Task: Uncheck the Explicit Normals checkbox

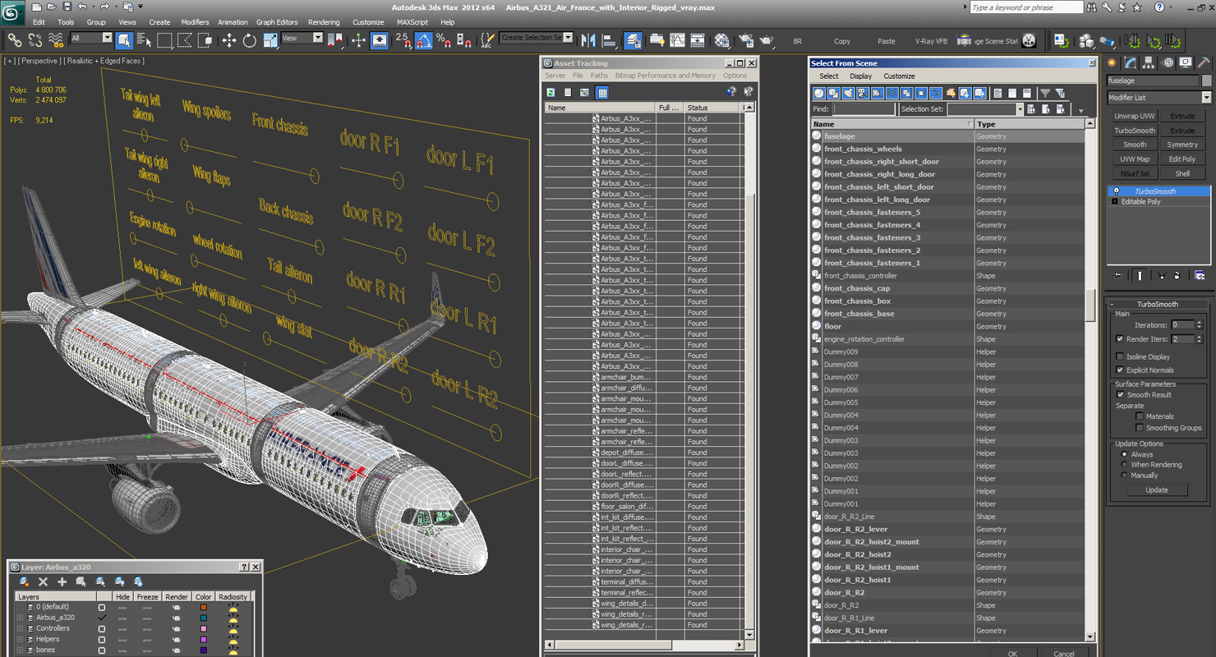Action: [x=1120, y=370]
